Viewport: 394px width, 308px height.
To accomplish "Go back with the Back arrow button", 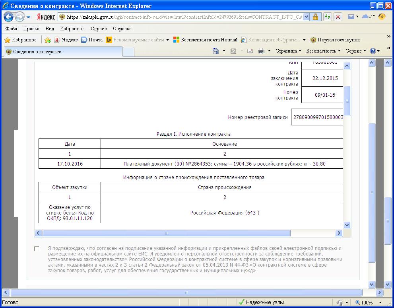I will tap(8, 17).
